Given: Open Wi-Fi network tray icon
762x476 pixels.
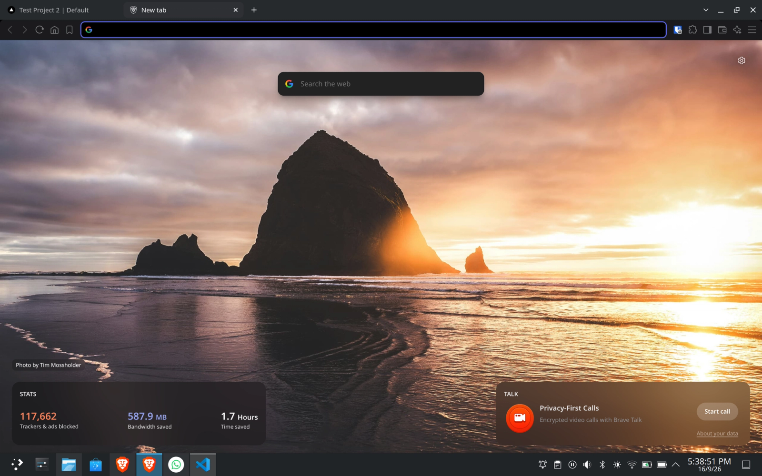Looking at the screenshot, I should 632,465.
